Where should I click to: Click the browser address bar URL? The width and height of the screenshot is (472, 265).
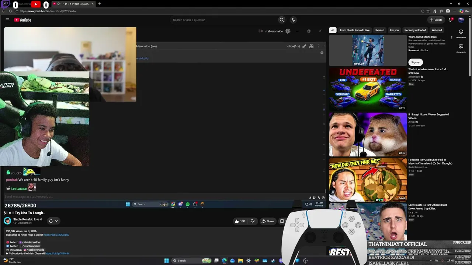tap(48, 11)
